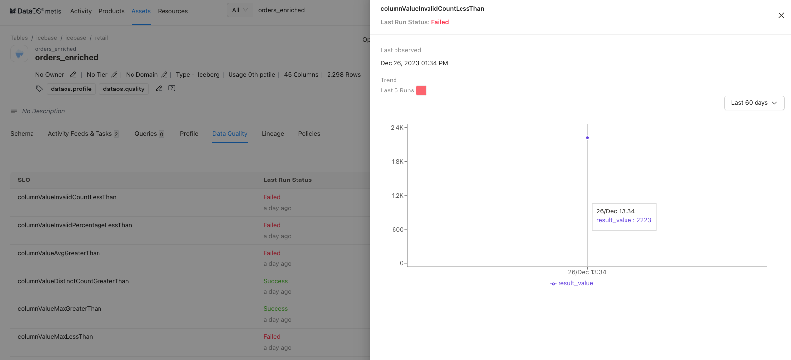Open columnValueInvalidCountLessThan SLO row
Viewport: 791px width, 360px height.
click(x=190, y=203)
